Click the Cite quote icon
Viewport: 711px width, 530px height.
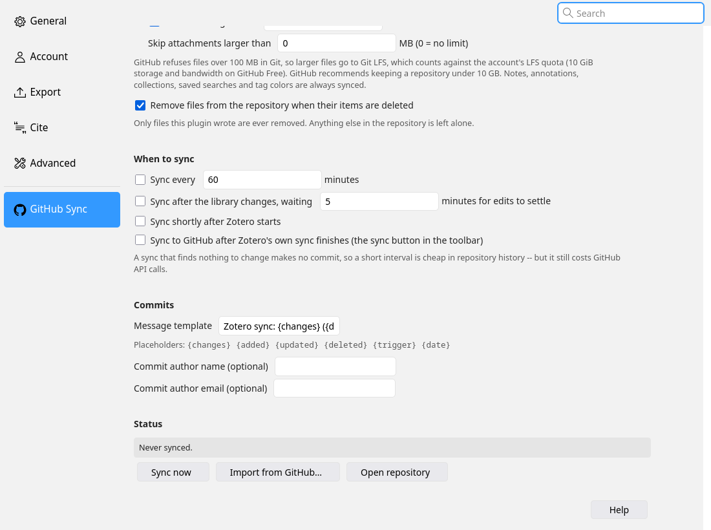point(20,128)
